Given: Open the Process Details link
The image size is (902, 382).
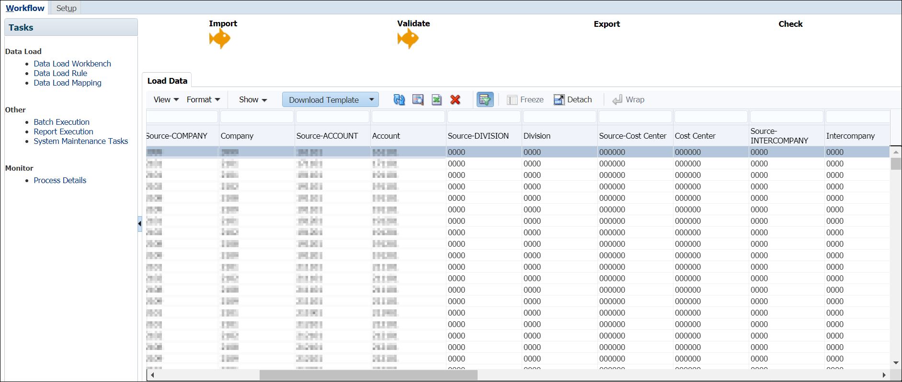Looking at the screenshot, I should tap(60, 180).
